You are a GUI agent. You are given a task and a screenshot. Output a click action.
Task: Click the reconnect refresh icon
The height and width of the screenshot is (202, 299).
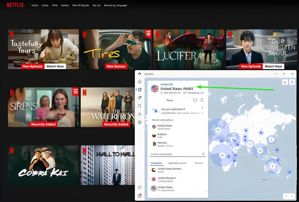[202, 100]
